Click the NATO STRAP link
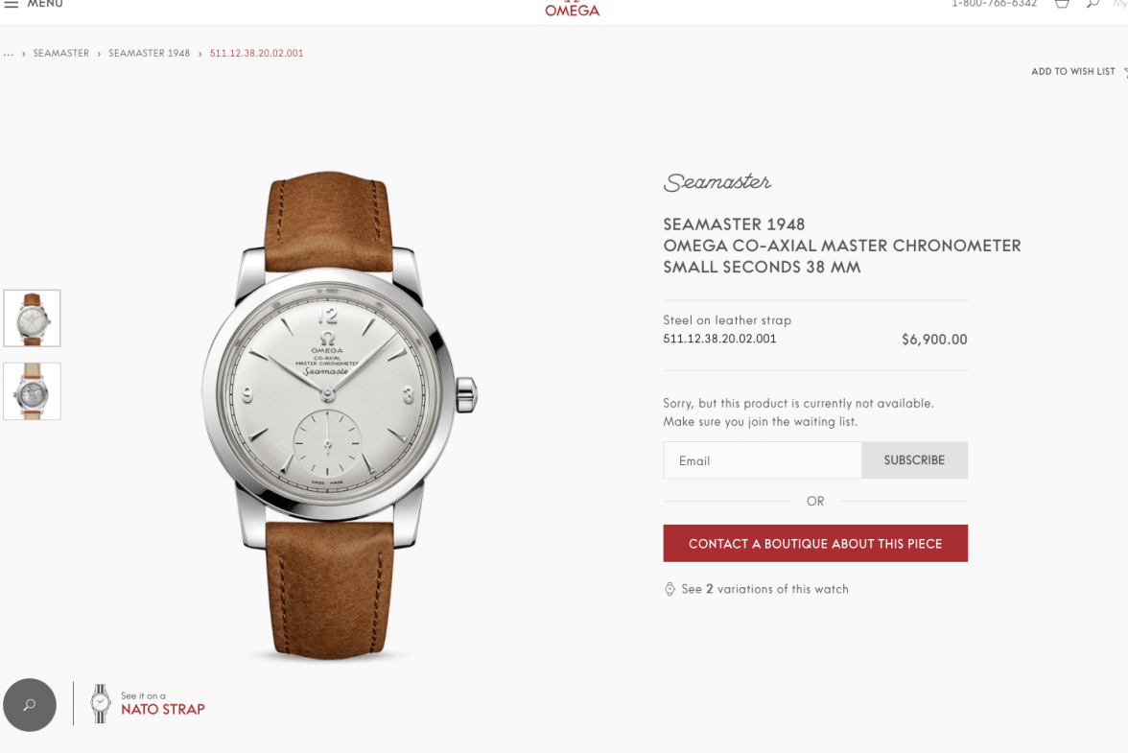Image resolution: width=1128 pixels, height=753 pixels. [163, 709]
